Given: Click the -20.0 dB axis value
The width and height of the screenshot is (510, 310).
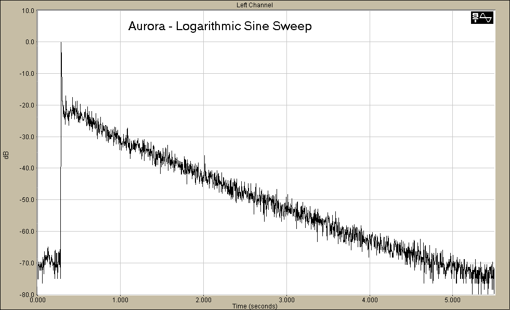Looking at the screenshot, I should (27, 105).
